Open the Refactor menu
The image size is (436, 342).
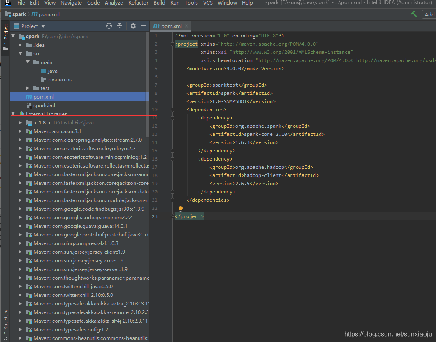[x=138, y=3]
